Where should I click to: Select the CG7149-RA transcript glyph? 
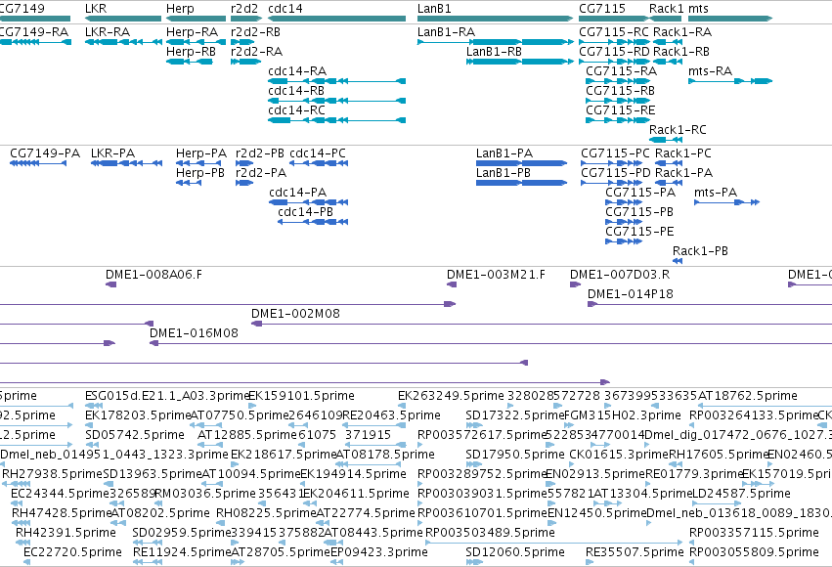35,42
